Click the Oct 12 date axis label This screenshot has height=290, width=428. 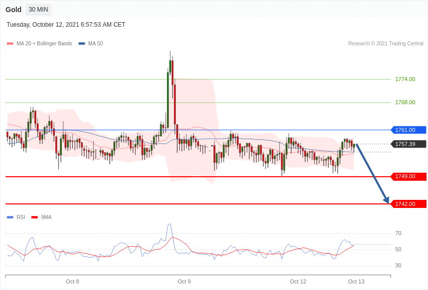(x=298, y=281)
